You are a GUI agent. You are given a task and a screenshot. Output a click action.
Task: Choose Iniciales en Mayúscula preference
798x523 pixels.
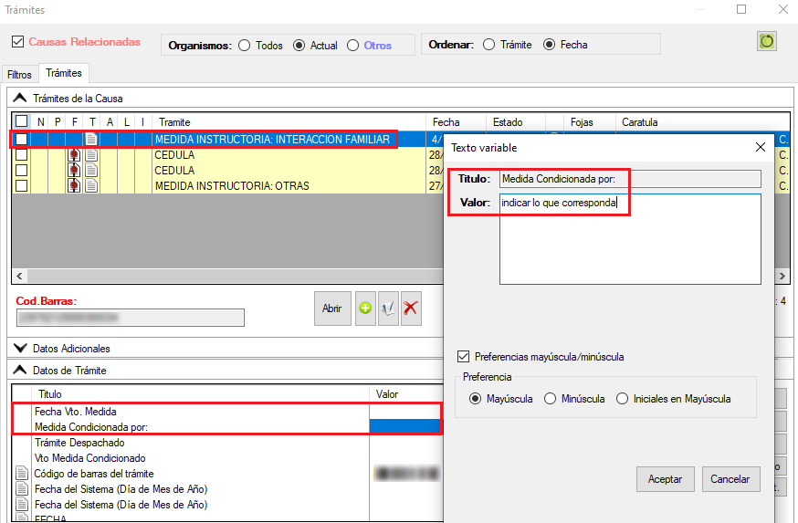tap(622, 399)
